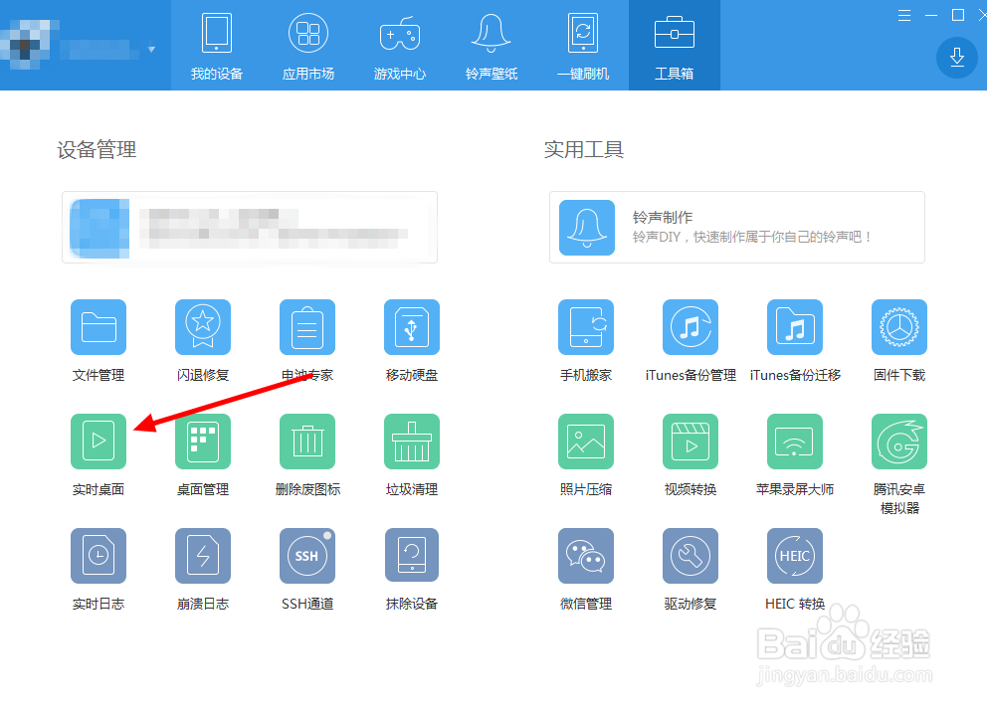Open the 照片压缩 photo compression tool
The image size is (987, 709).
click(585, 441)
